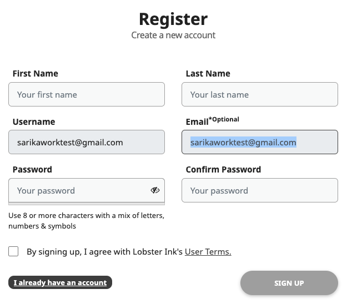The image size is (347, 304).
Task: Focus the Last Name input field
Action: coord(260,94)
